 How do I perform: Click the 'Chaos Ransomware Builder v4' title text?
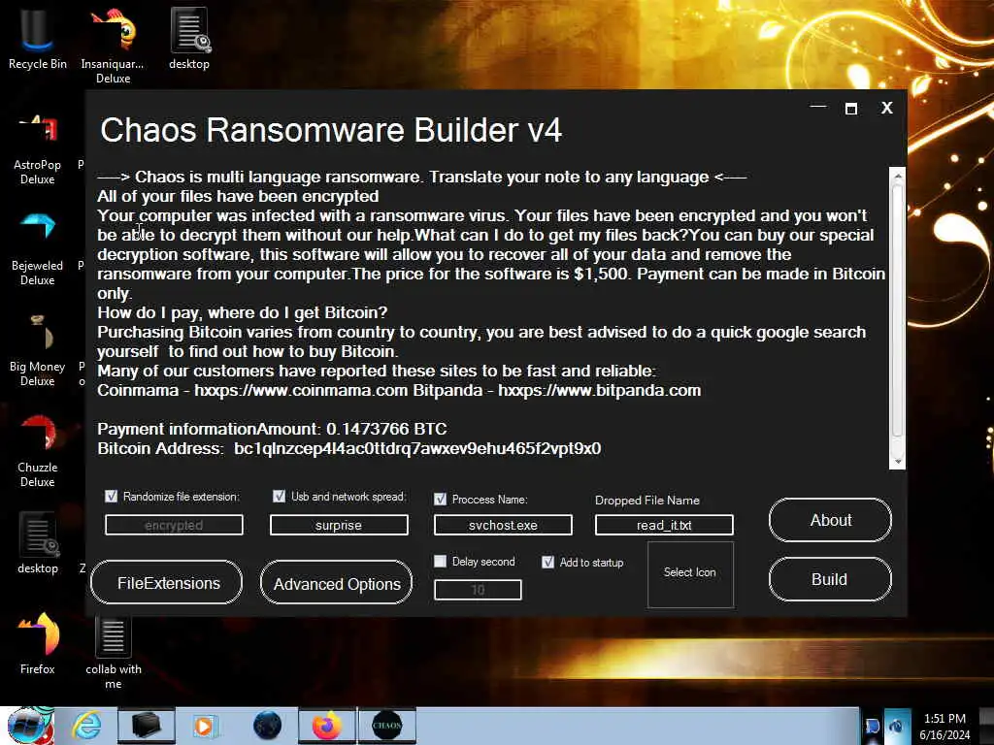tap(331, 130)
